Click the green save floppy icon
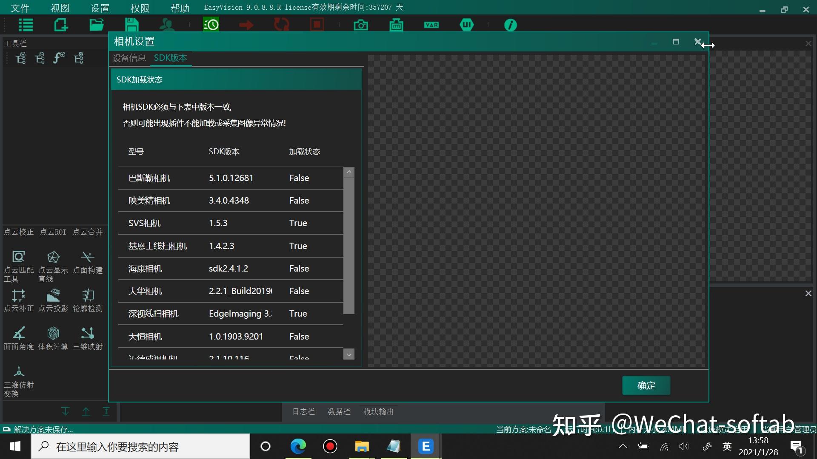Image resolution: width=817 pixels, height=459 pixels. (x=131, y=25)
